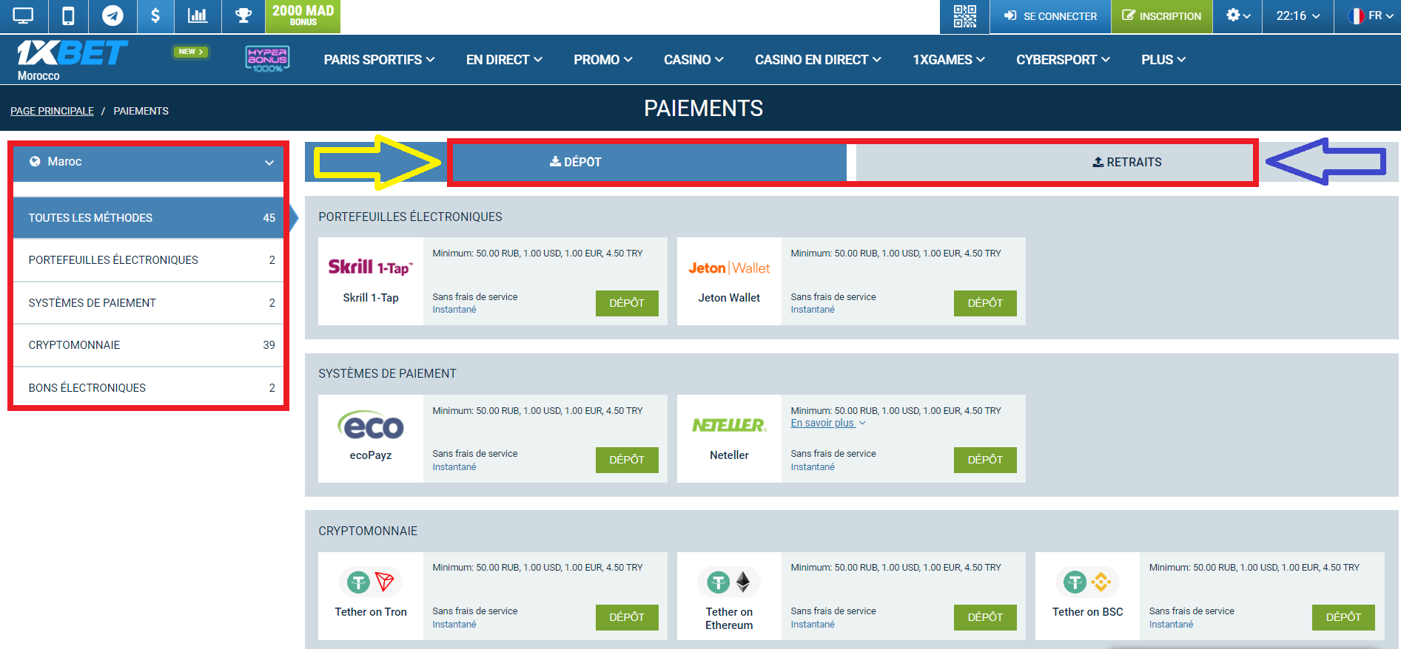This screenshot has width=1401, height=649.
Task: Click the Tether on Tron label
Action: pyautogui.click(x=371, y=612)
